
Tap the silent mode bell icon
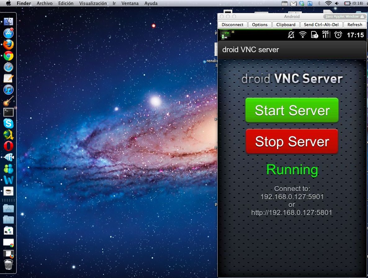tap(291, 35)
